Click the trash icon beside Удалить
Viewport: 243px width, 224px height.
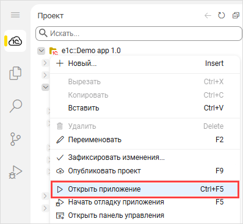click(x=60, y=126)
